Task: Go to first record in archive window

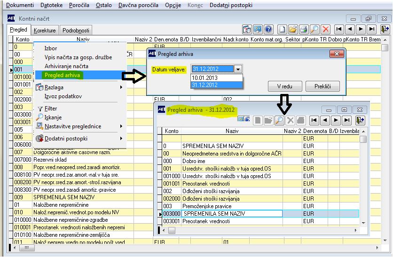Action: 314,120
